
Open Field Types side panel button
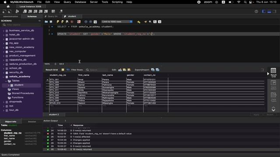[x=273, y=97]
